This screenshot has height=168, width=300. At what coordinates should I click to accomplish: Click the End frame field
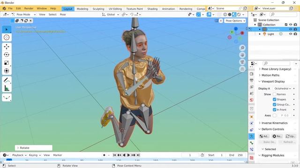[x=236, y=155]
